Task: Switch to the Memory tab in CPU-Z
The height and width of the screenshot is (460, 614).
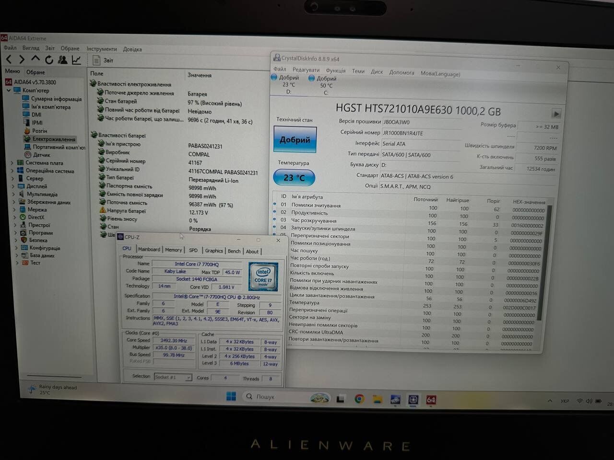Action: [x=173, y=250]
